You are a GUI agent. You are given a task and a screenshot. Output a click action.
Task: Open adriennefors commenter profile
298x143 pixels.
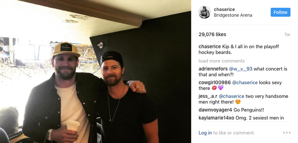(213, 69)
